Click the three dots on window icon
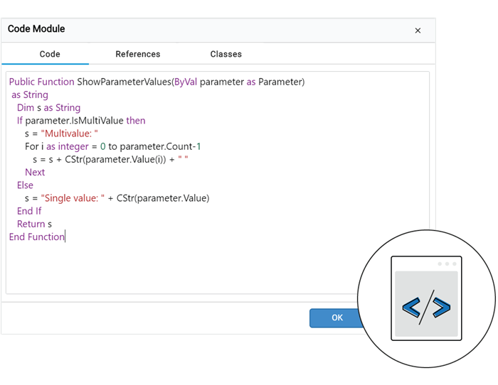498x385 pixels. point(446,264)
